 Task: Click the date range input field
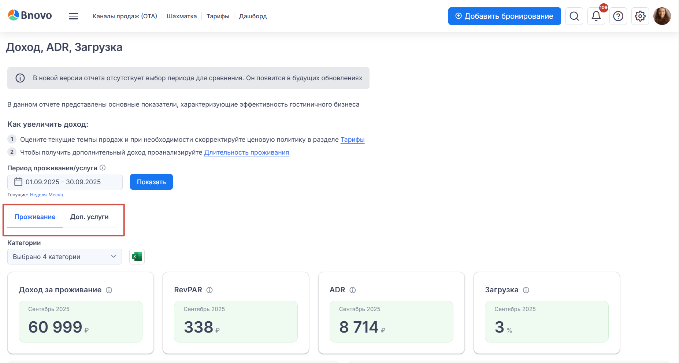tap(65, 182)
